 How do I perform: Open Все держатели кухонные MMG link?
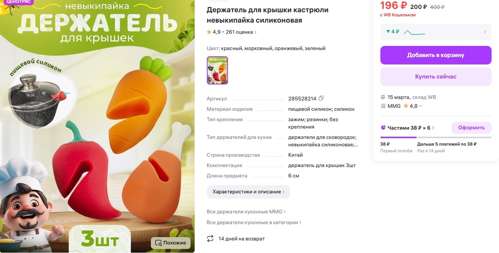pos(246,211)
